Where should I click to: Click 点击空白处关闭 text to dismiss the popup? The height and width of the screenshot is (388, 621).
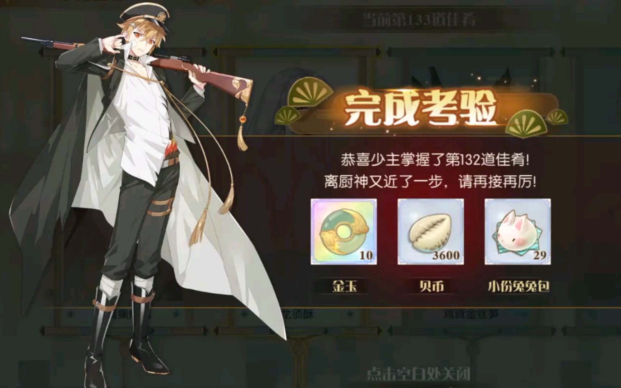coord(419,374)
